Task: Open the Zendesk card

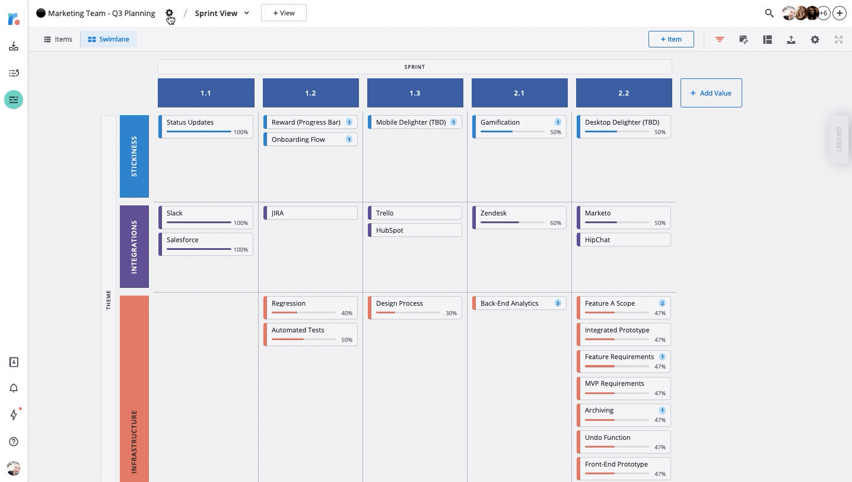Action: (519, 217)
